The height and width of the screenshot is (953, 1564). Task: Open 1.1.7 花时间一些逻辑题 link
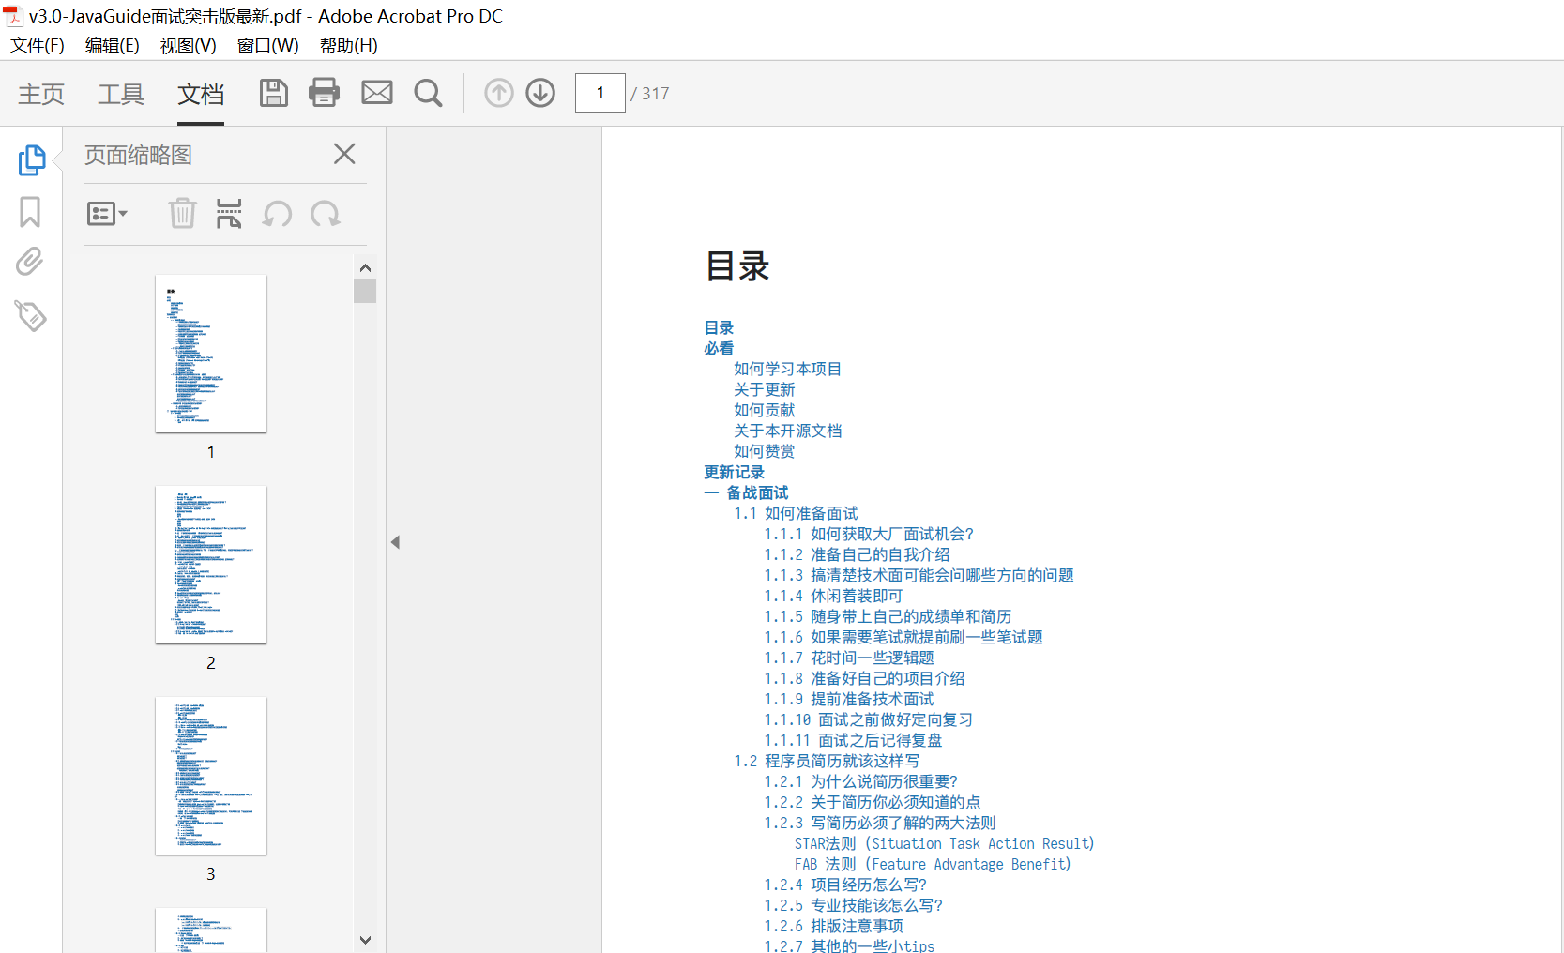[x=849, y=658]
